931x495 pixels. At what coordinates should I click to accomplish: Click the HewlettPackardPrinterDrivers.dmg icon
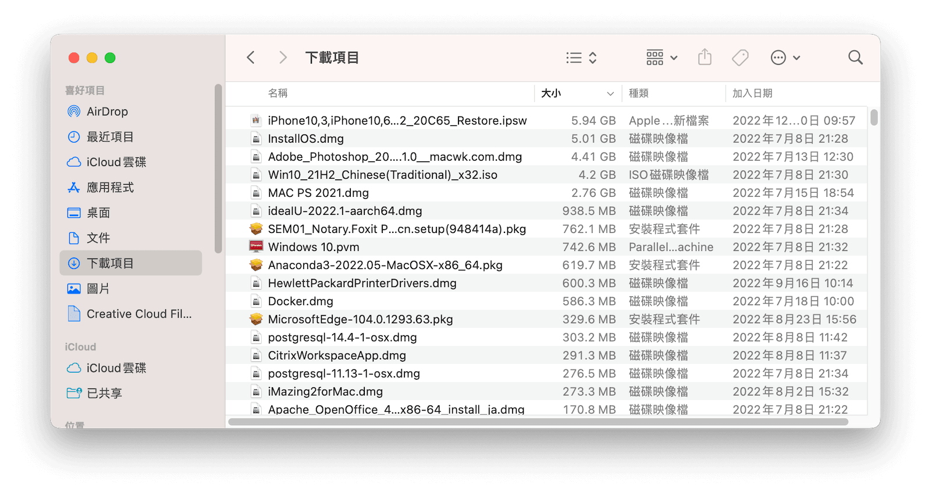pyautogui.click(x=256, y=283)
